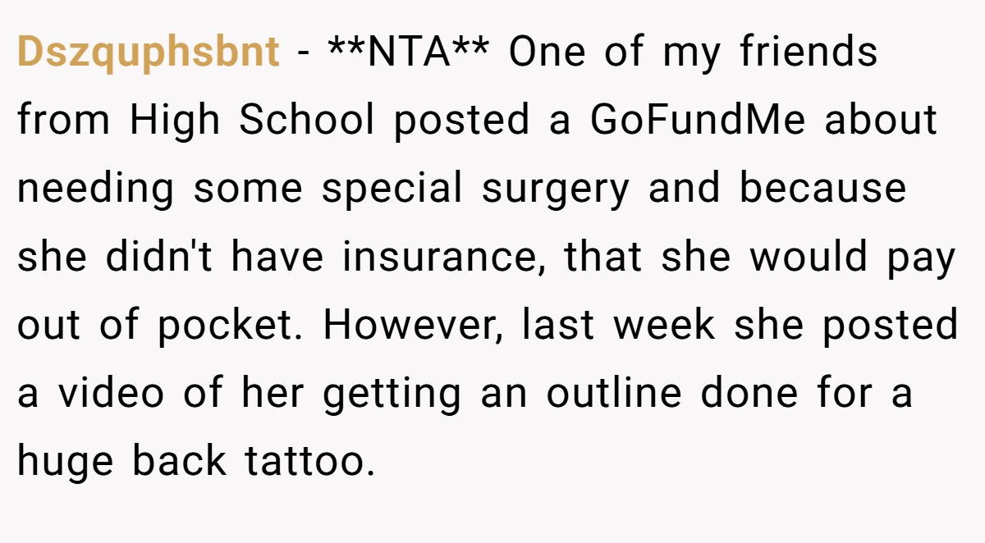The width and height of the screenshot is (985, 543).
Task: Click the word because
Action: click(822, 189)
